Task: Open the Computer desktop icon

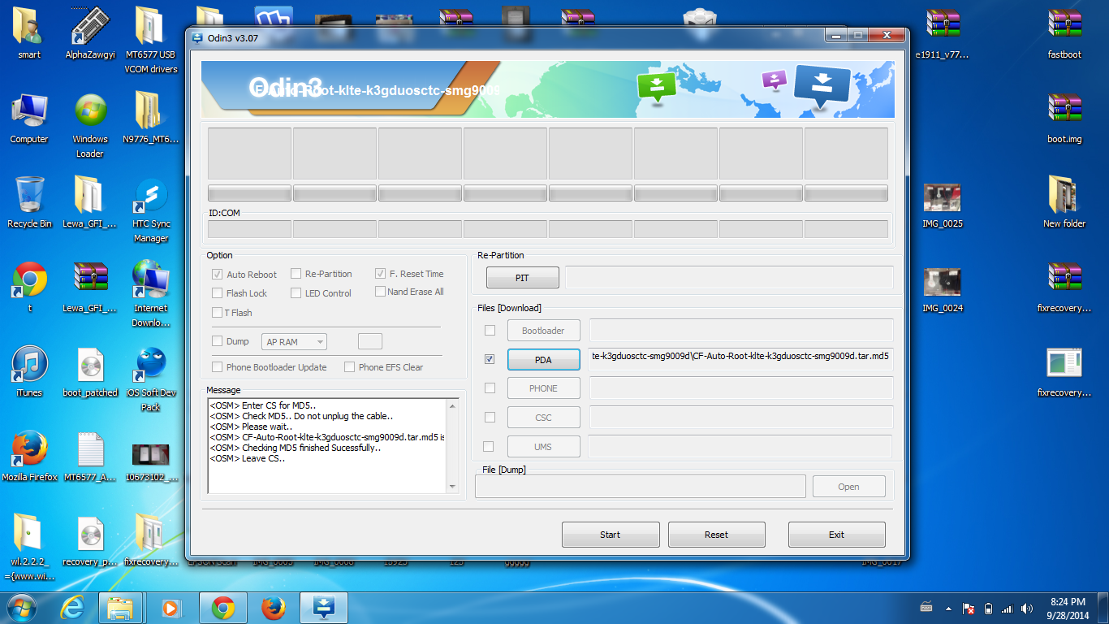Action: pyautogui.click(x=29, y=118)
